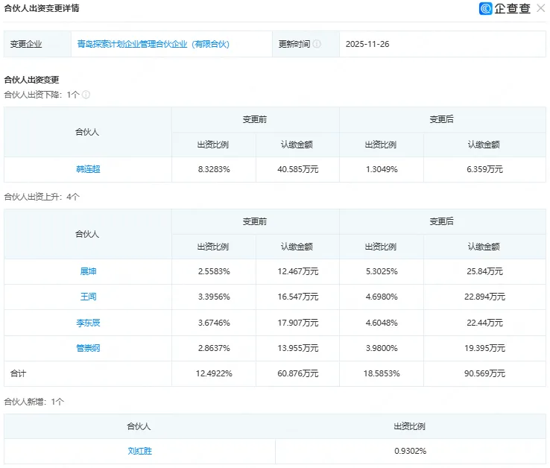Screen dimensions: 550x468
Task: Open the 李东辰 partner link
Action: (88, 323)
